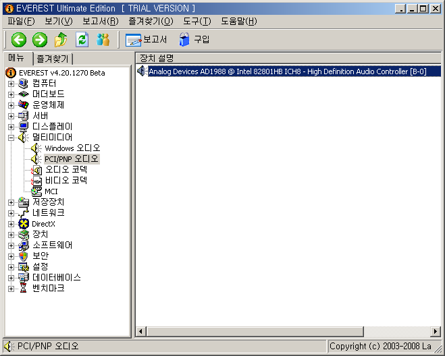Expand the 운영체제 tree node
Image resolution: width=445 pixels, height=356 pixels.
tap(11, 105)
